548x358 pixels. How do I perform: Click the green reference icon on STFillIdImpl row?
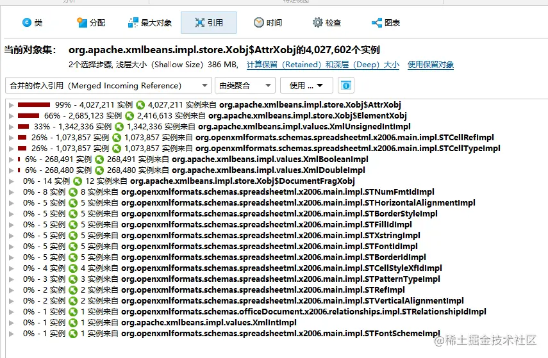pos(73,225)
